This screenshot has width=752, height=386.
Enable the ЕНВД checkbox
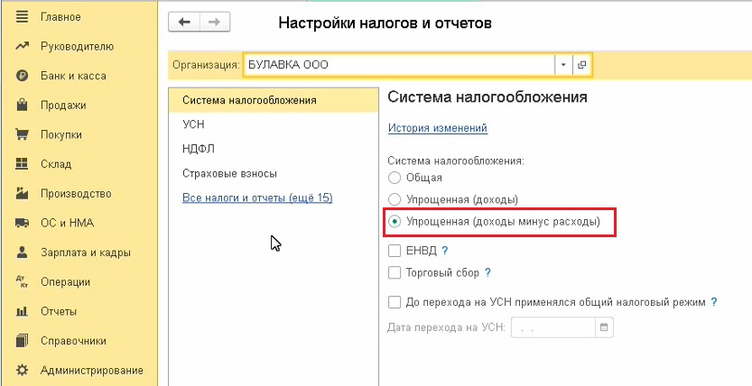coord(394,251)
